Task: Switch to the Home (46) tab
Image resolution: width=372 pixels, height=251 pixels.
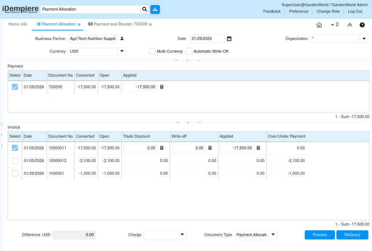Action: [18, 24]
